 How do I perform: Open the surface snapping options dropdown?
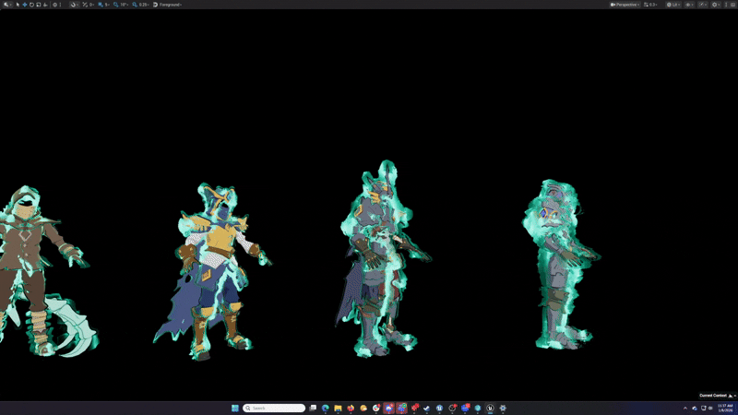click(74, 5)
